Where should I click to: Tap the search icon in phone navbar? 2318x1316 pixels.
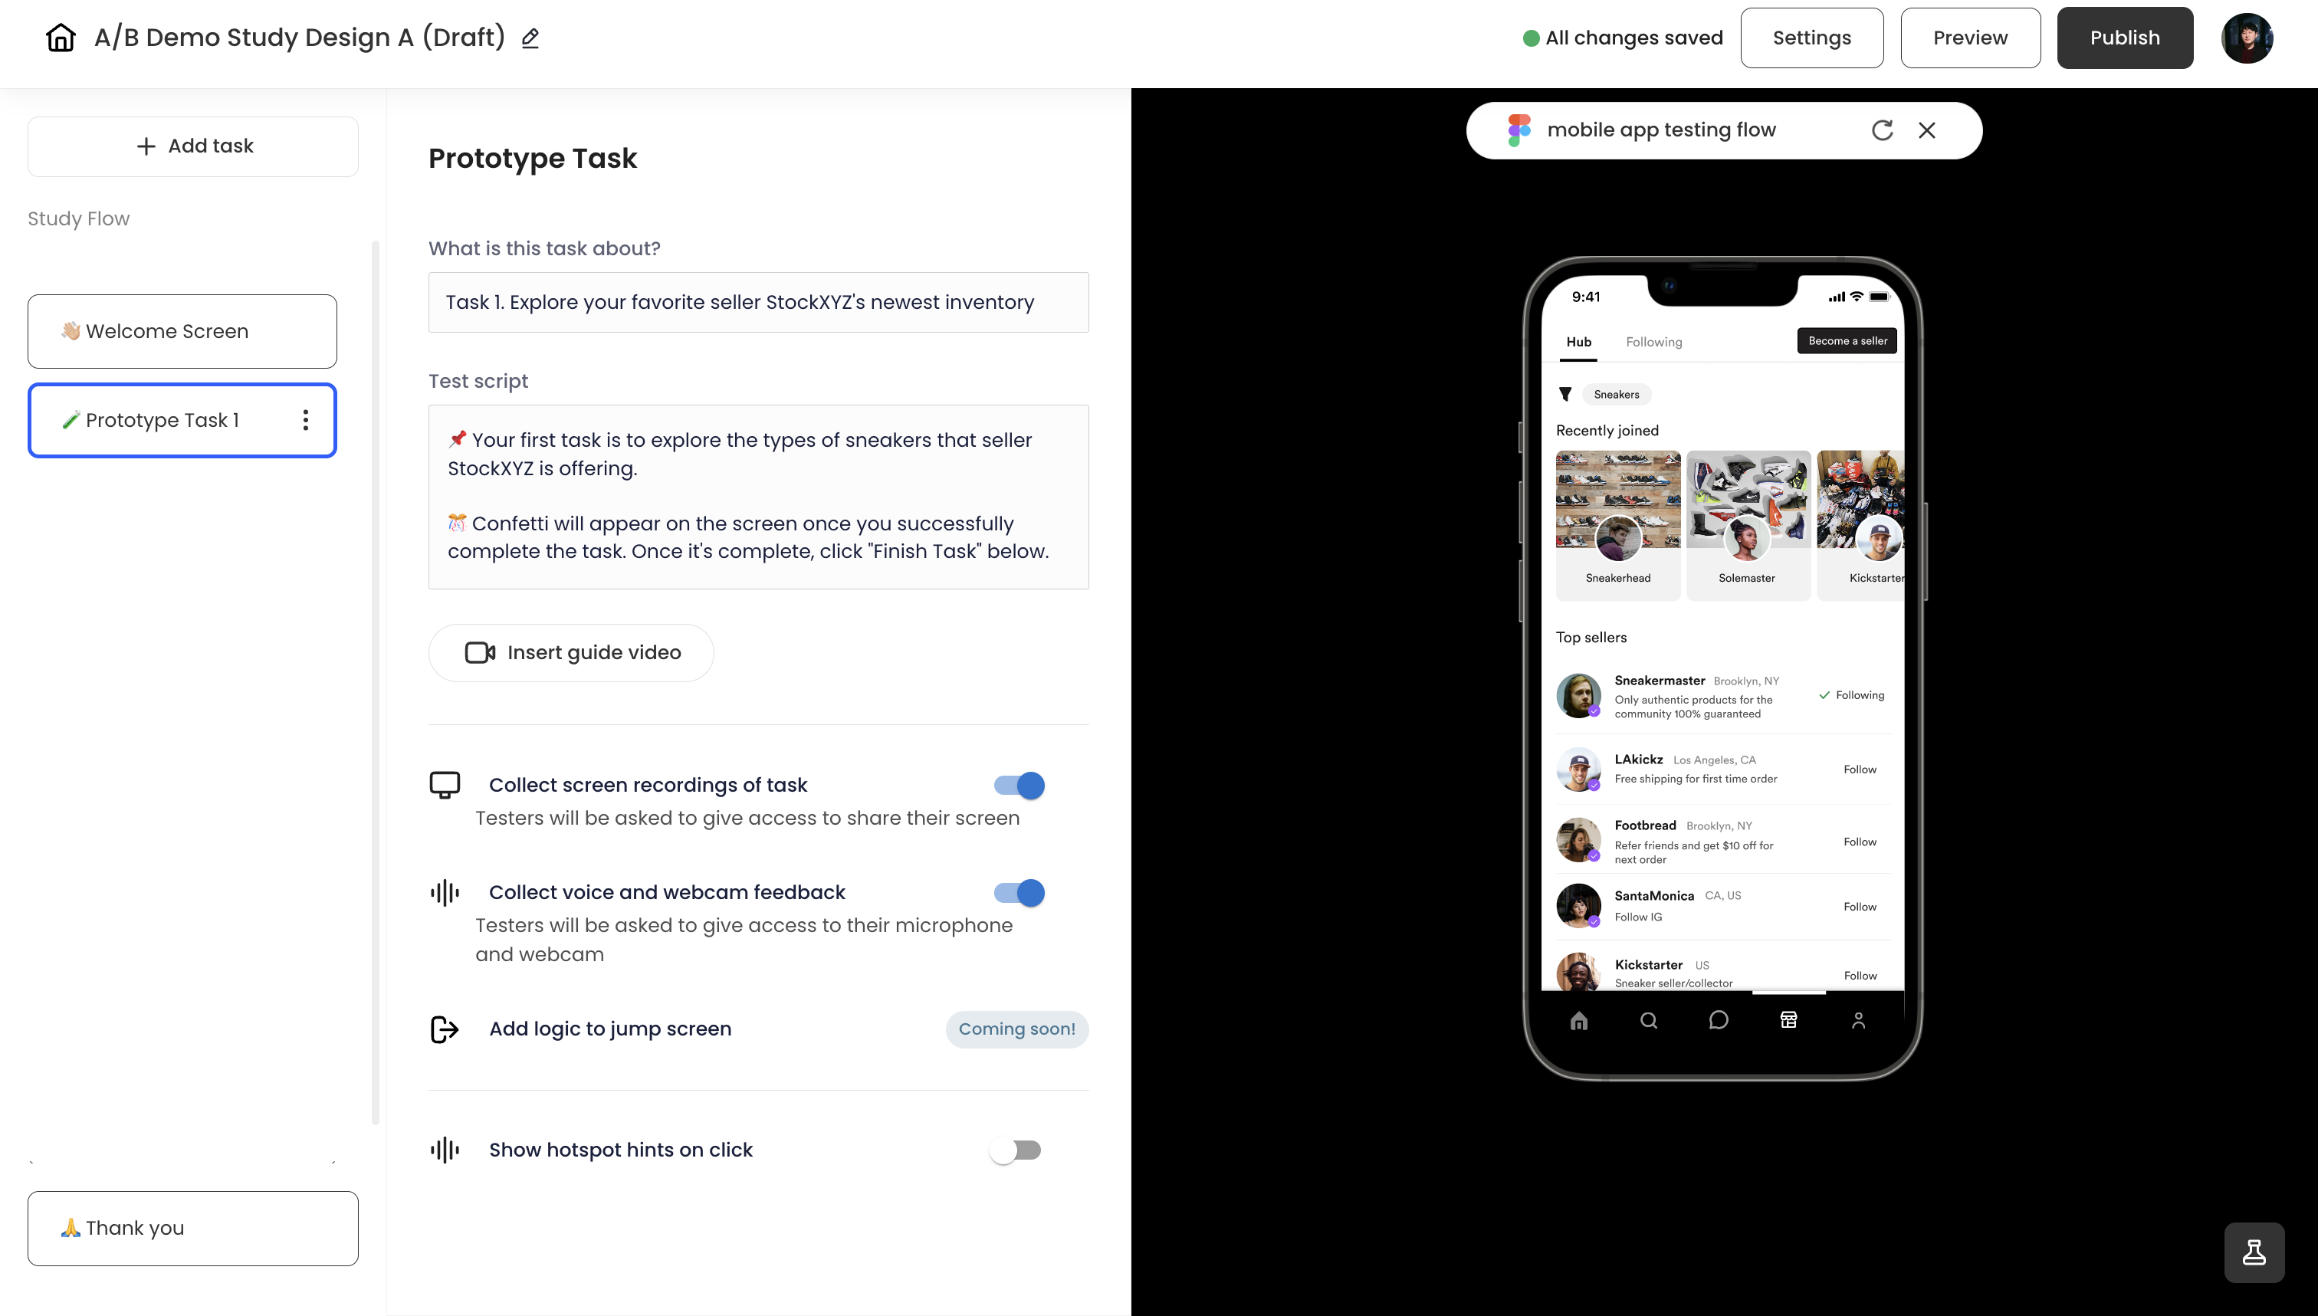[1648, 1020]
